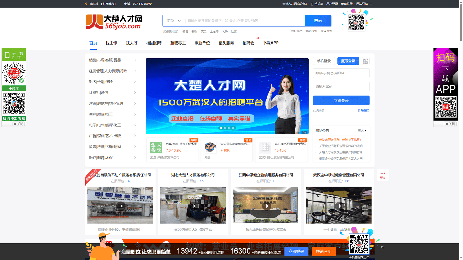Click the header QR code image
The width and height of the screenshot is (463, 260).
click(356, 22)
